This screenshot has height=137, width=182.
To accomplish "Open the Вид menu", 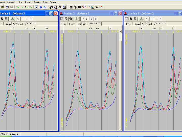I will click(20, 2).
